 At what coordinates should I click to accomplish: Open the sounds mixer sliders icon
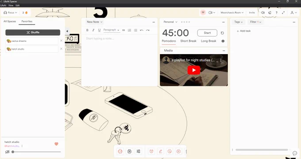pyautogui.click(x=139, y=152)
